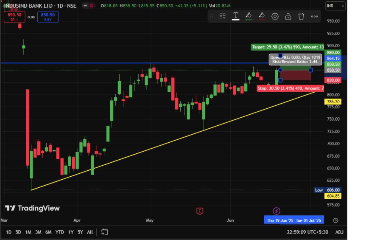This screenshot has height=240, width=369.
Task: Click the Low 606.00 price label
Action: (x=328, y=190)
